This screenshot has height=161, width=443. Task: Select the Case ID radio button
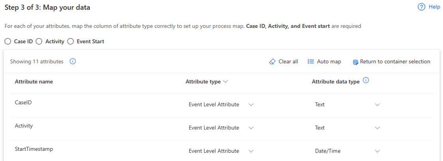click(x=7, y=41)
